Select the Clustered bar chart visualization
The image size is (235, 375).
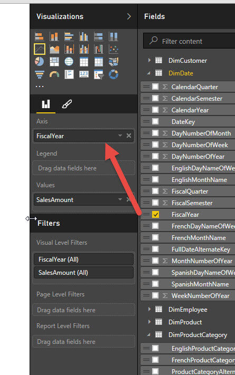pyautogui.click(x=69, y=36)
